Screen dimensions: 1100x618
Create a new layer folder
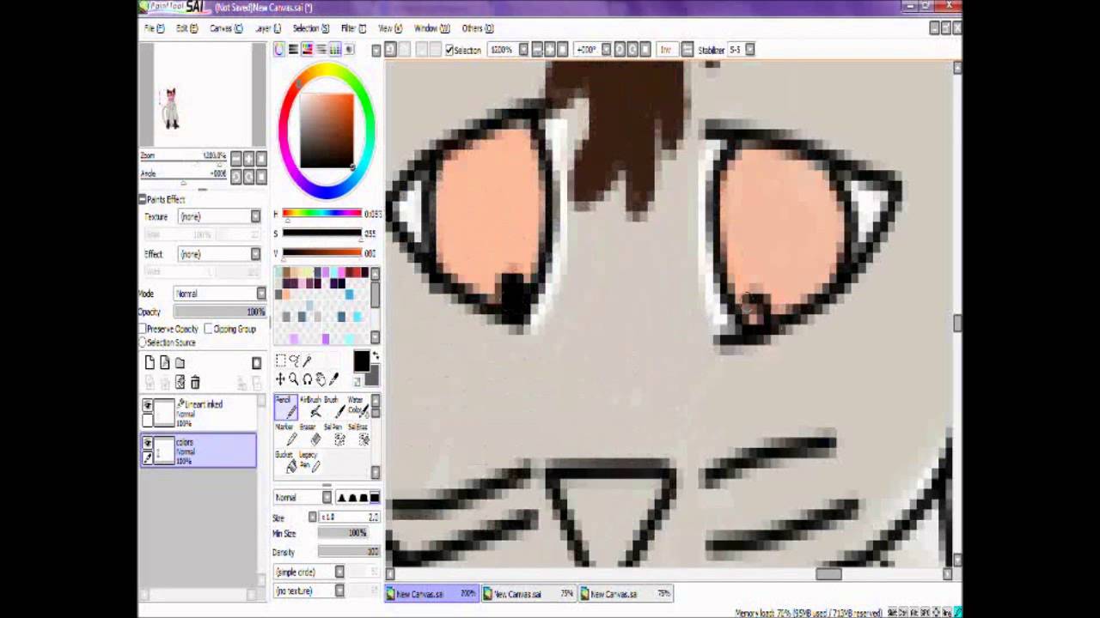point(180,363)
